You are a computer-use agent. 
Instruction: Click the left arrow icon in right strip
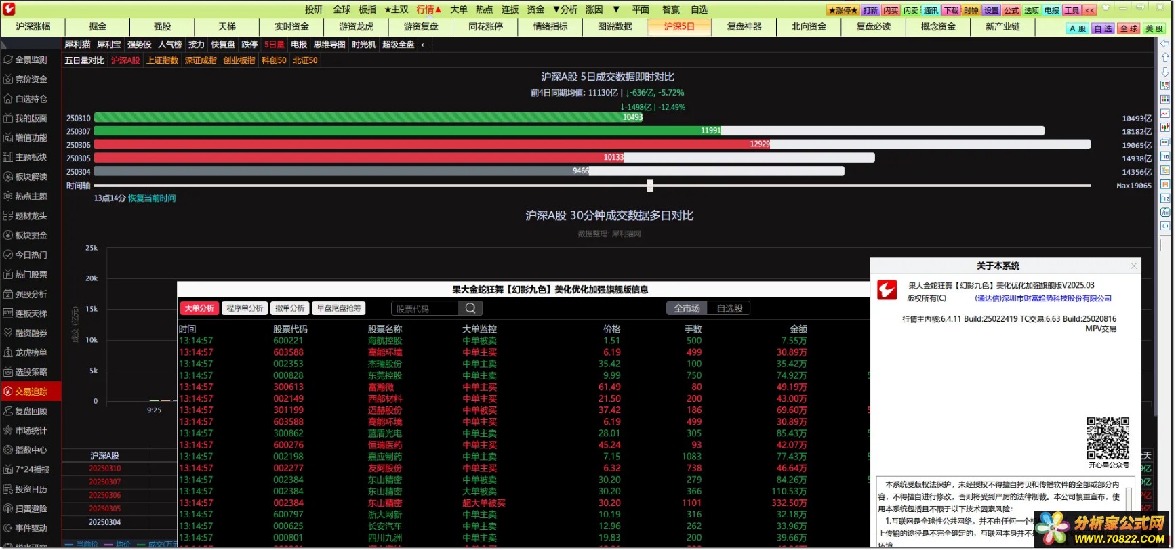click(1165, 43)
